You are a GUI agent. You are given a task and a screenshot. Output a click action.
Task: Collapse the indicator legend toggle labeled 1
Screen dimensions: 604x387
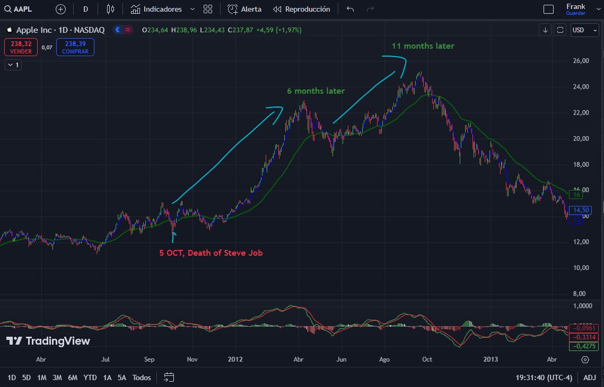click(13, 65)
